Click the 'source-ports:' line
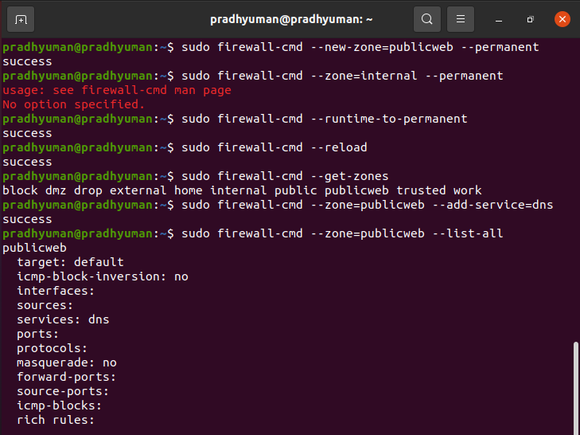This screenshot has height=435, width=580. click(x=63, y=392)
